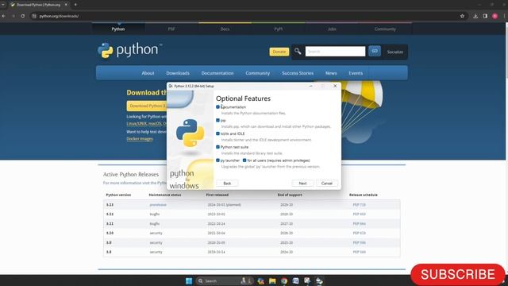The width and height of the screenshot is (508, 286).
Task: Close the Python Setup dialog window
Action: coord(335,86)
